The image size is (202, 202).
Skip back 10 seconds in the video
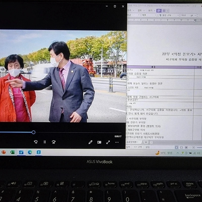click(36, 142)
